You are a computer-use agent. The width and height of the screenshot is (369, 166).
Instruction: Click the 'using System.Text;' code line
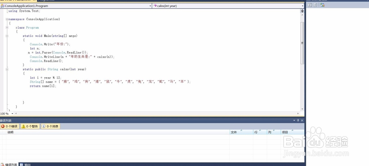tap(24, 11)
